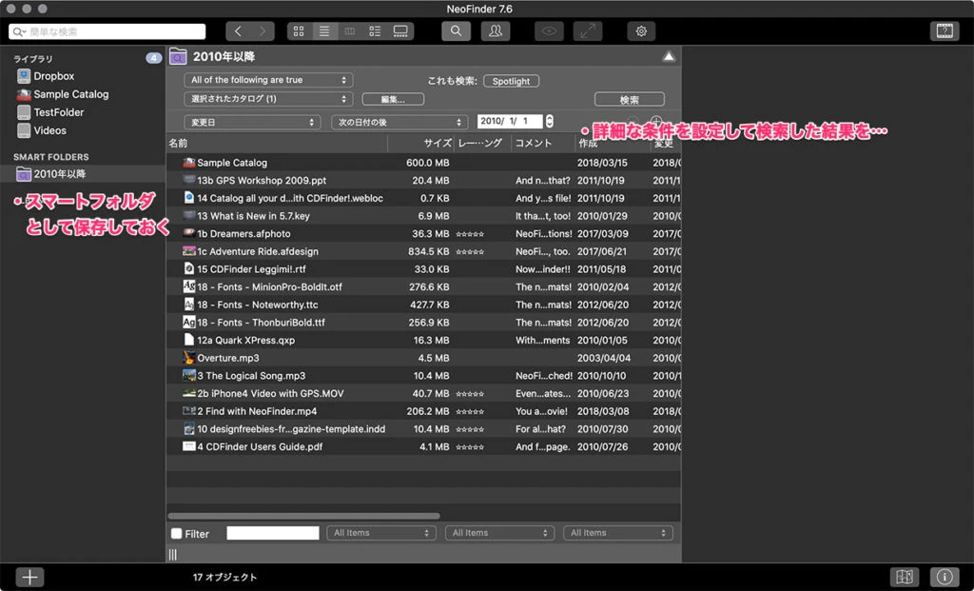Select 18 - Fonts - Noteworthy.ttc
974x591 pixels.
pos(423,305)
